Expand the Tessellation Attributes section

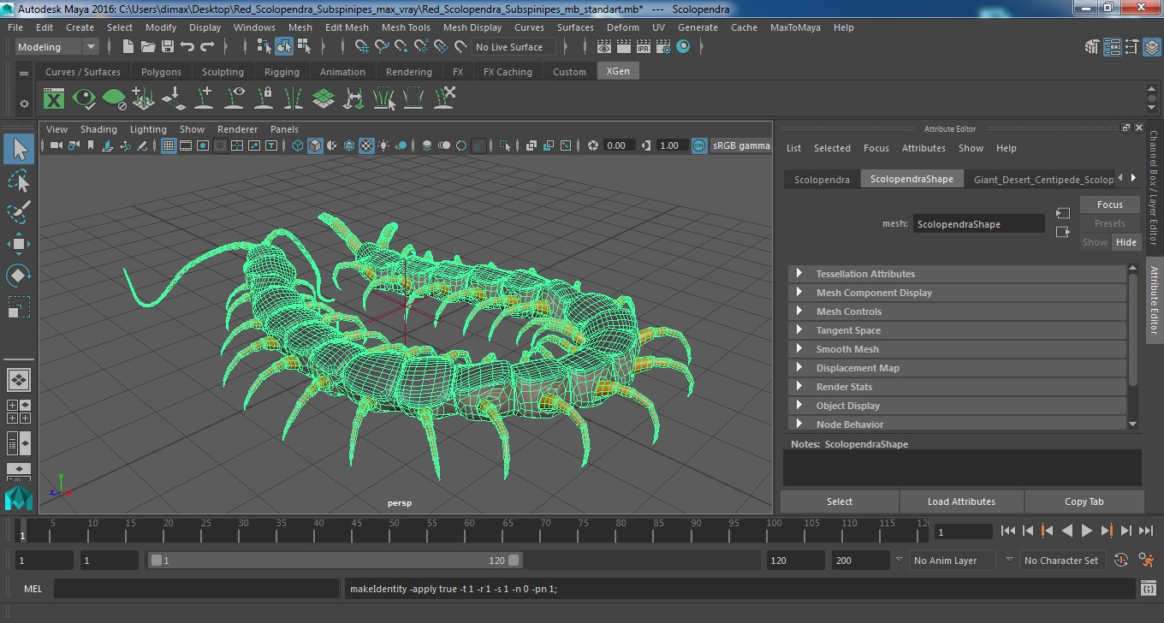pyautogui.click(x=865, y=274)
